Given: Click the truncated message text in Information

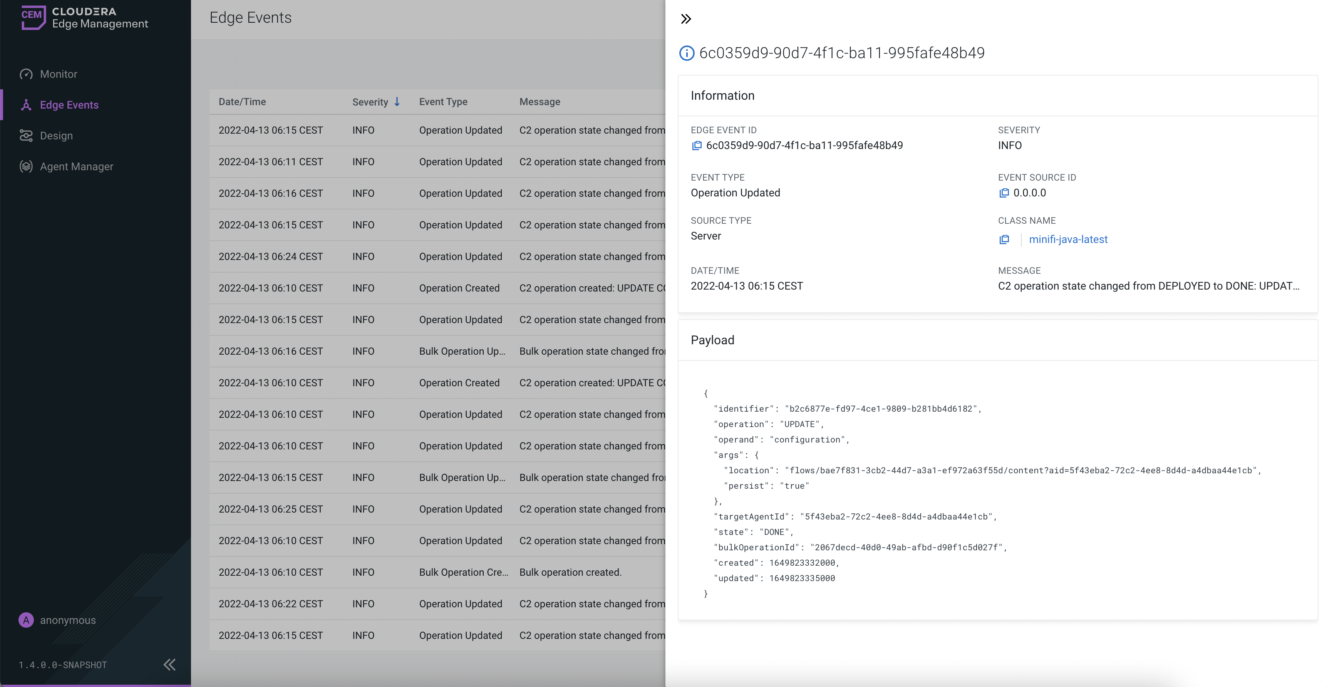Looking at the screenshot, I should [x=1148, y=287].
